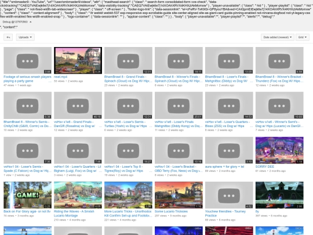Click placeholder thumbnail for BhamBrawl 8 Winner's Bracket
Viewport: 313px width, 235px height.
click(279, 60)
